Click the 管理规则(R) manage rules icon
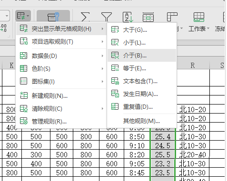The height and width of the screenshot is (181, 227). [24, 121]
